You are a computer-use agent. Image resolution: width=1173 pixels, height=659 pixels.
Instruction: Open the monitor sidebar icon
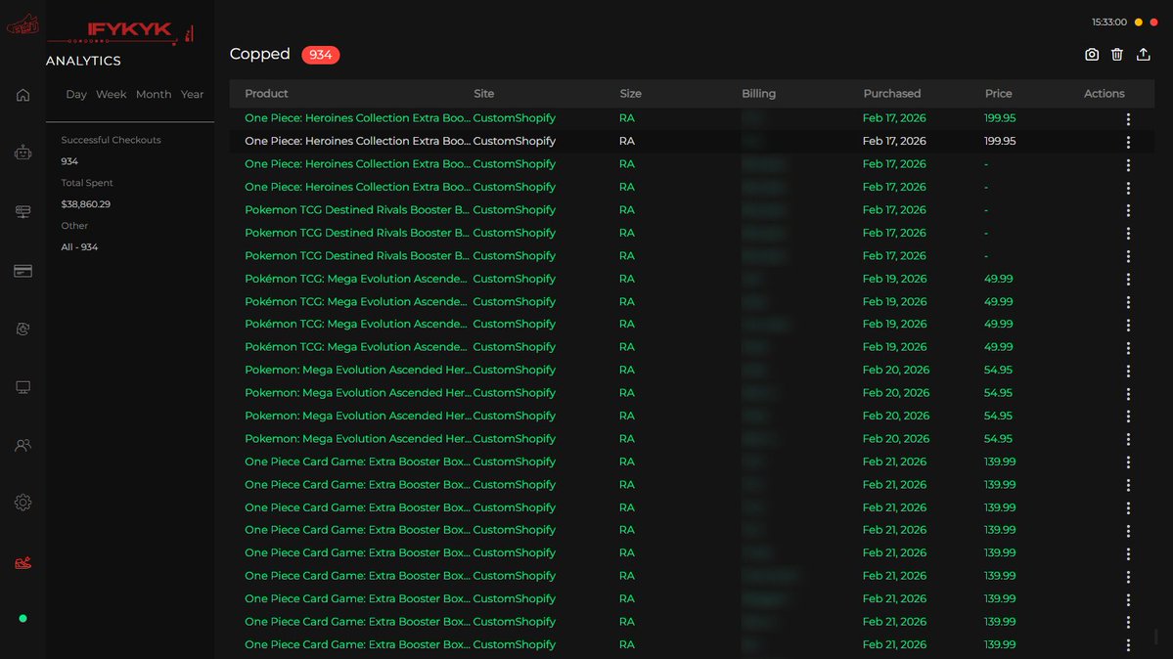[x=23, y=387]
